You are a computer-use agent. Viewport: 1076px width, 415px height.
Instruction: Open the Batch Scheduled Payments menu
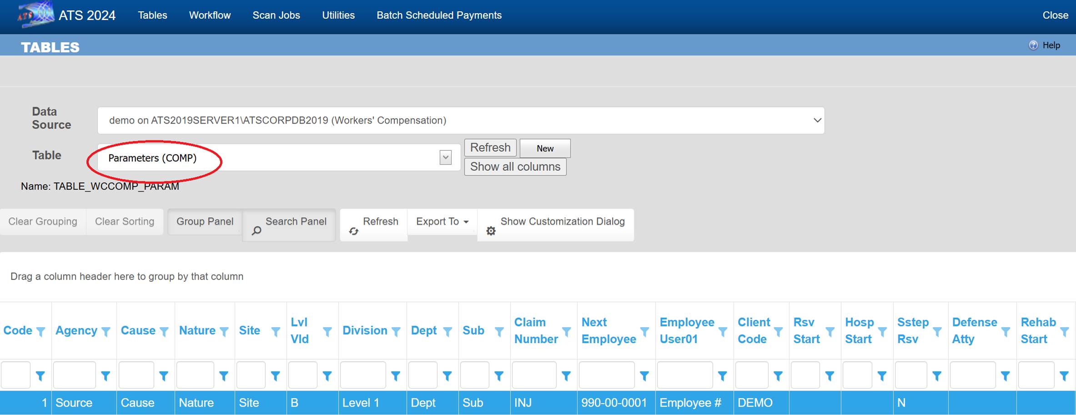click(x=439, y=15)
